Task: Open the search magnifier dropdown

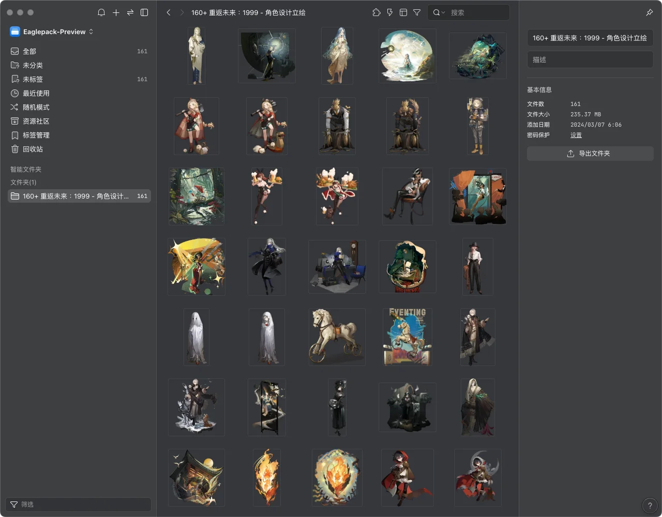Action: click(439, 12)
